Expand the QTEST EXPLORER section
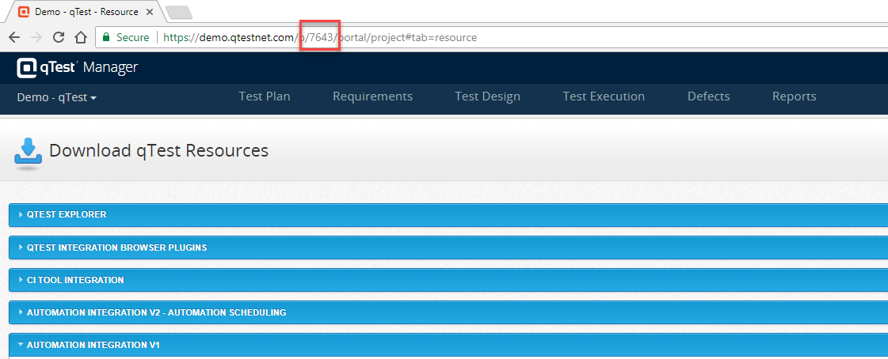The image size is (888, 359). click(x=67, y=214)
